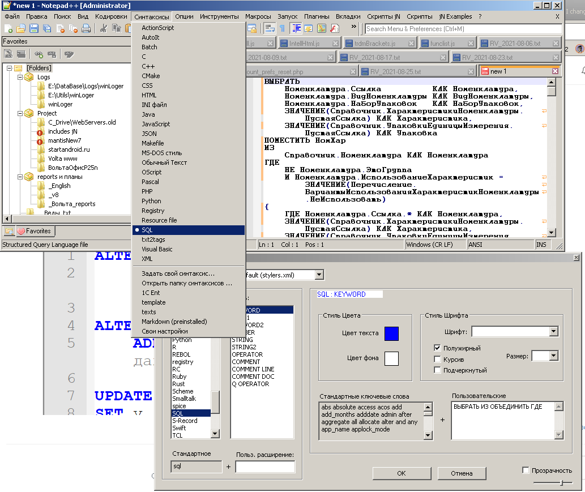Open the Function List toolbar icon

point(335,28)
